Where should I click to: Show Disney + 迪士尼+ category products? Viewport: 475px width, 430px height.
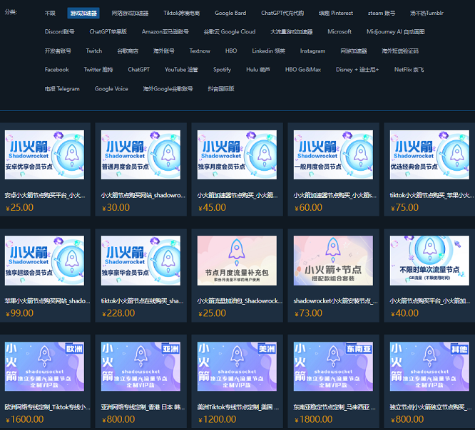(357, 70)
